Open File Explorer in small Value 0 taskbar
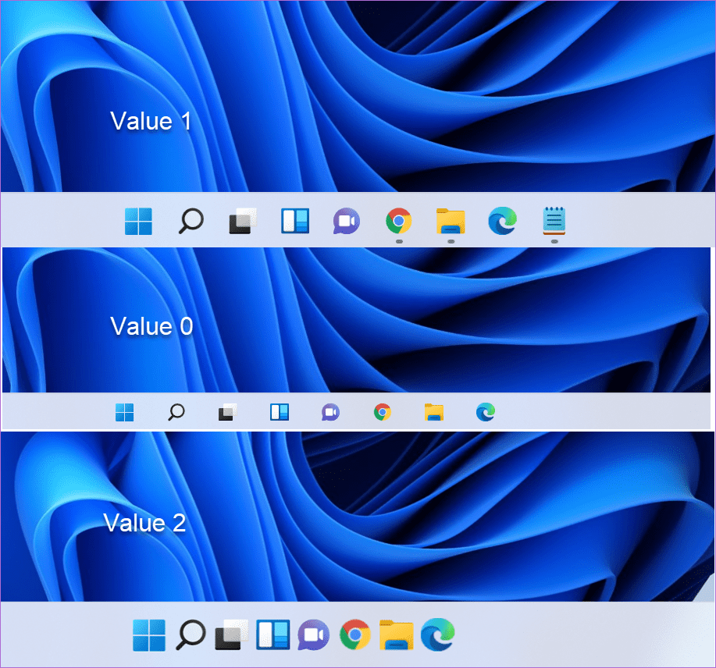The width and height of the screenshot is (716, 668). [434, 412]
